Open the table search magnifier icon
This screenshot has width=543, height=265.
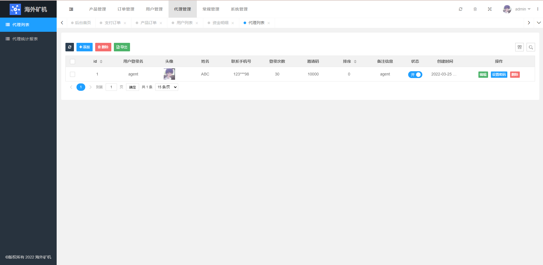[531, 47]
